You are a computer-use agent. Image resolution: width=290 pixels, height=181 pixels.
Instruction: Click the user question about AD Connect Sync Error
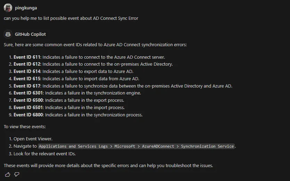pyautogui.click(x=71, y=18)
